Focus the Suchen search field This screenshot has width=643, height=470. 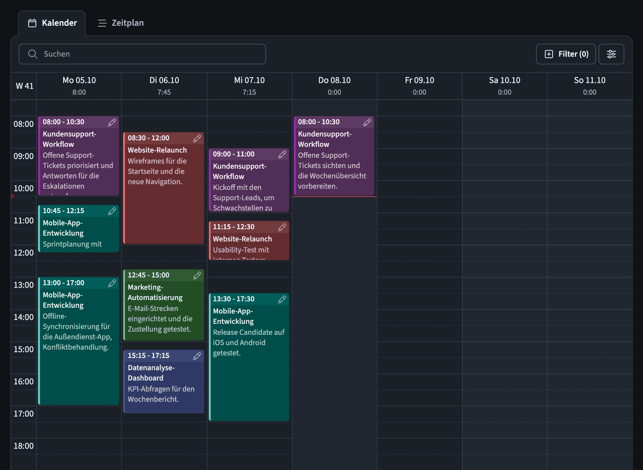point(142,54)
